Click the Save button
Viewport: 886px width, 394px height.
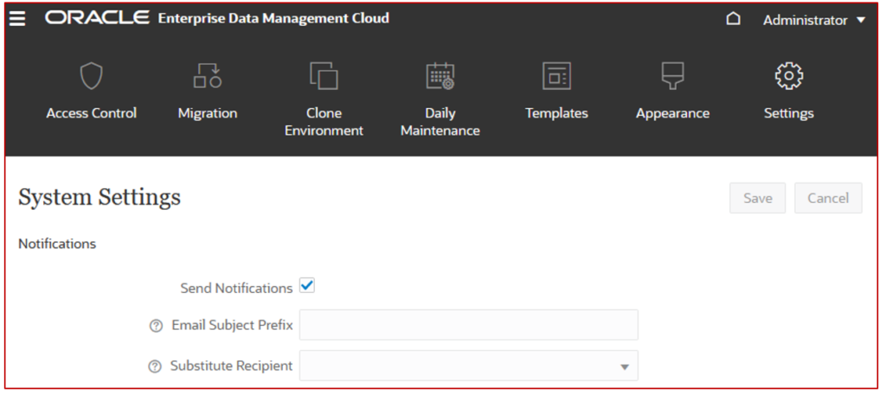coord(757,198)
